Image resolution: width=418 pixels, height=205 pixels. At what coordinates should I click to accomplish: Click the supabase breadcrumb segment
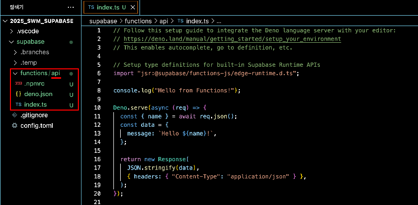(103, 21)
